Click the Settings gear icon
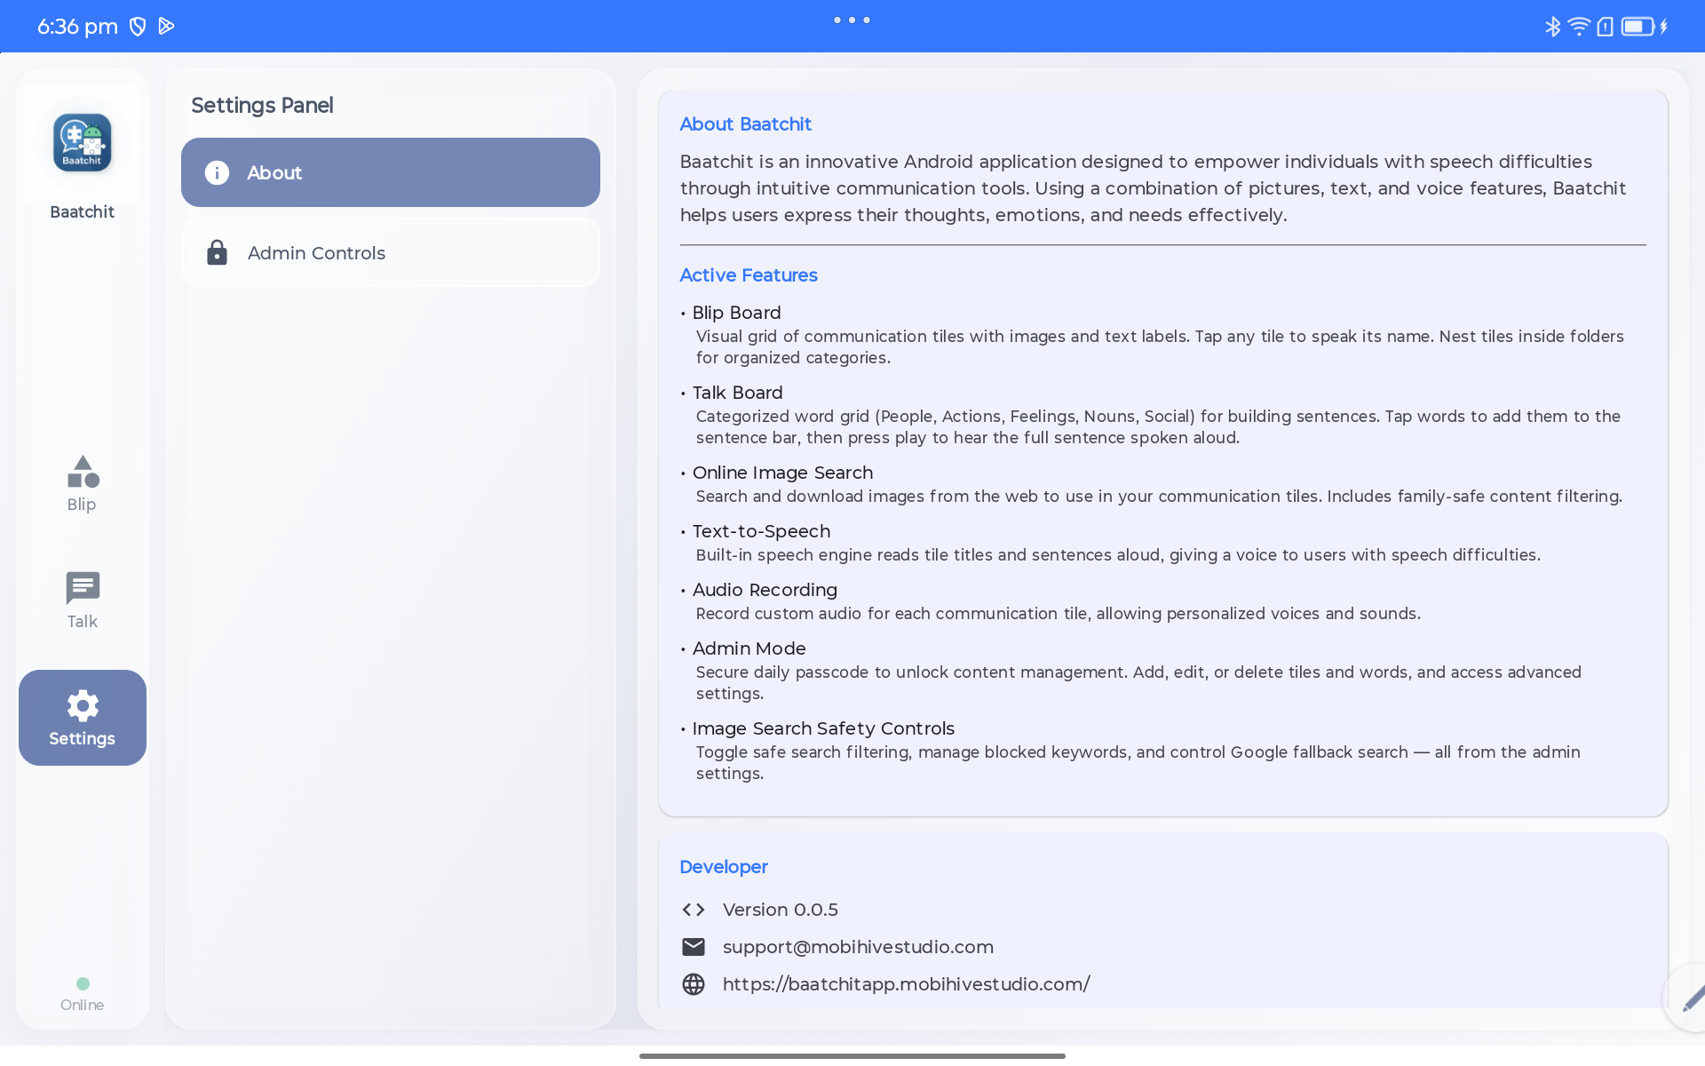Image resolution: width=1705 pixels, height=1066 pixels. (83, 706)
